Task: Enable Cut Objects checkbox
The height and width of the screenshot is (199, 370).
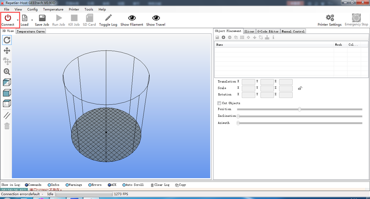Action: click(x=219, y=103)
